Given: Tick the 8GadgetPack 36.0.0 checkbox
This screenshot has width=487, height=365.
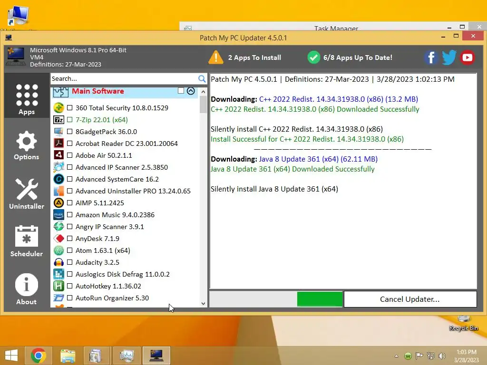Looking at the screenshot, I should [x=69, y=132].
